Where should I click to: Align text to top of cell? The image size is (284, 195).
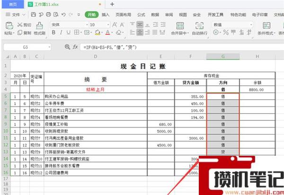pyautogui.click(x=133, y=25)
